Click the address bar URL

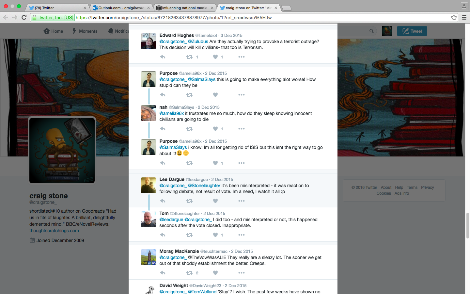click(x=174, y=18)
